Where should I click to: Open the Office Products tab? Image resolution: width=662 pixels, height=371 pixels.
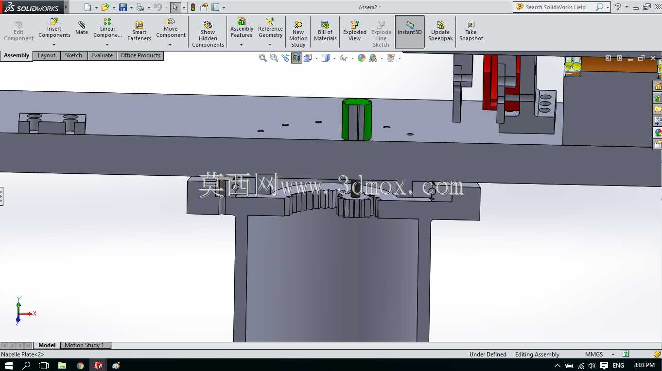click(140, 55)
